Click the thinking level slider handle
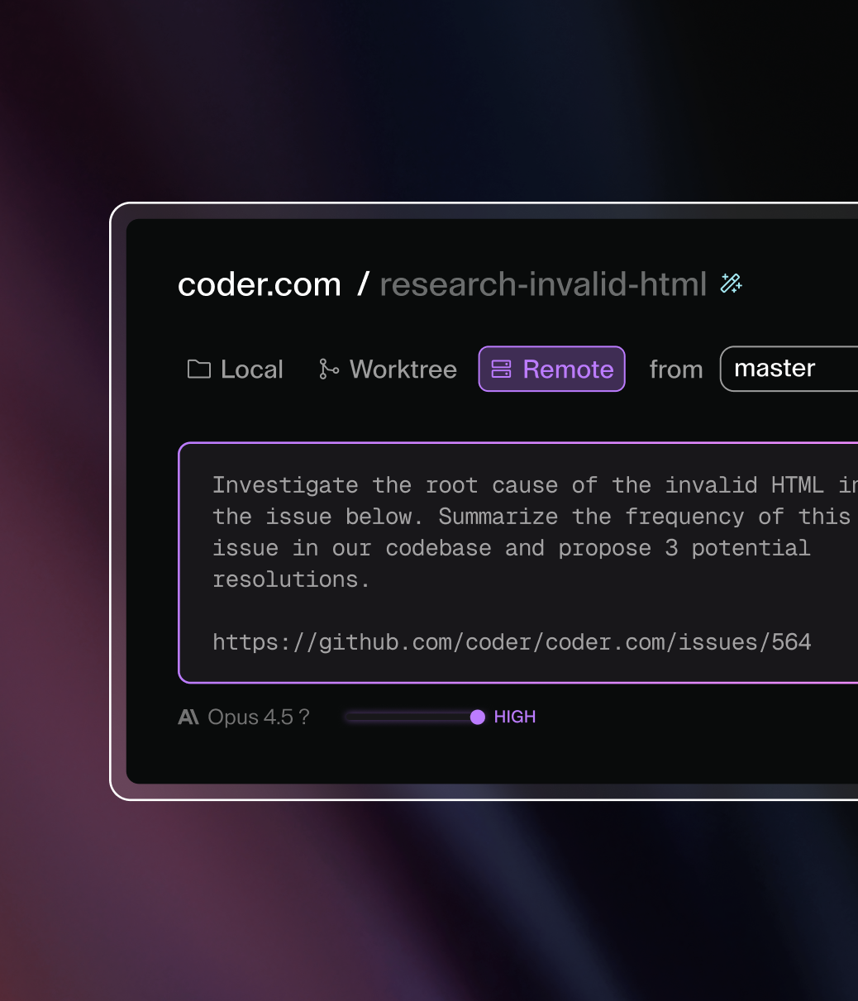 478,717
